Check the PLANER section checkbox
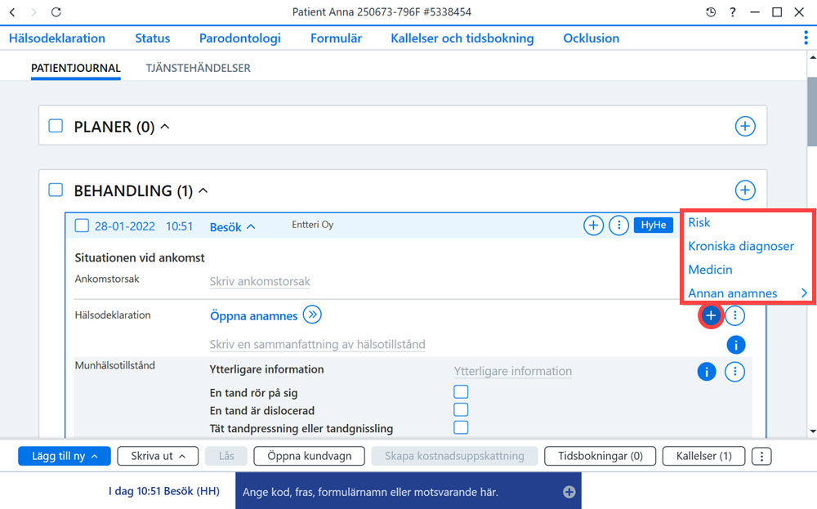 pyautogui.click(x=56, y=126)
